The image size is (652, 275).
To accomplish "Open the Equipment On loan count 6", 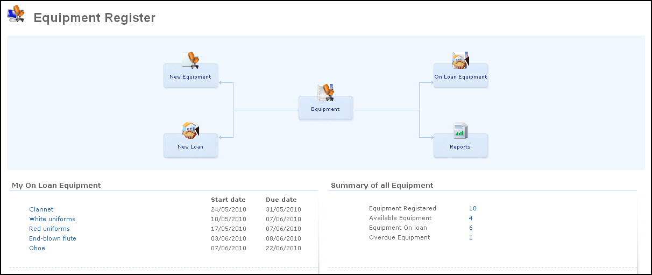I will 471,228.
